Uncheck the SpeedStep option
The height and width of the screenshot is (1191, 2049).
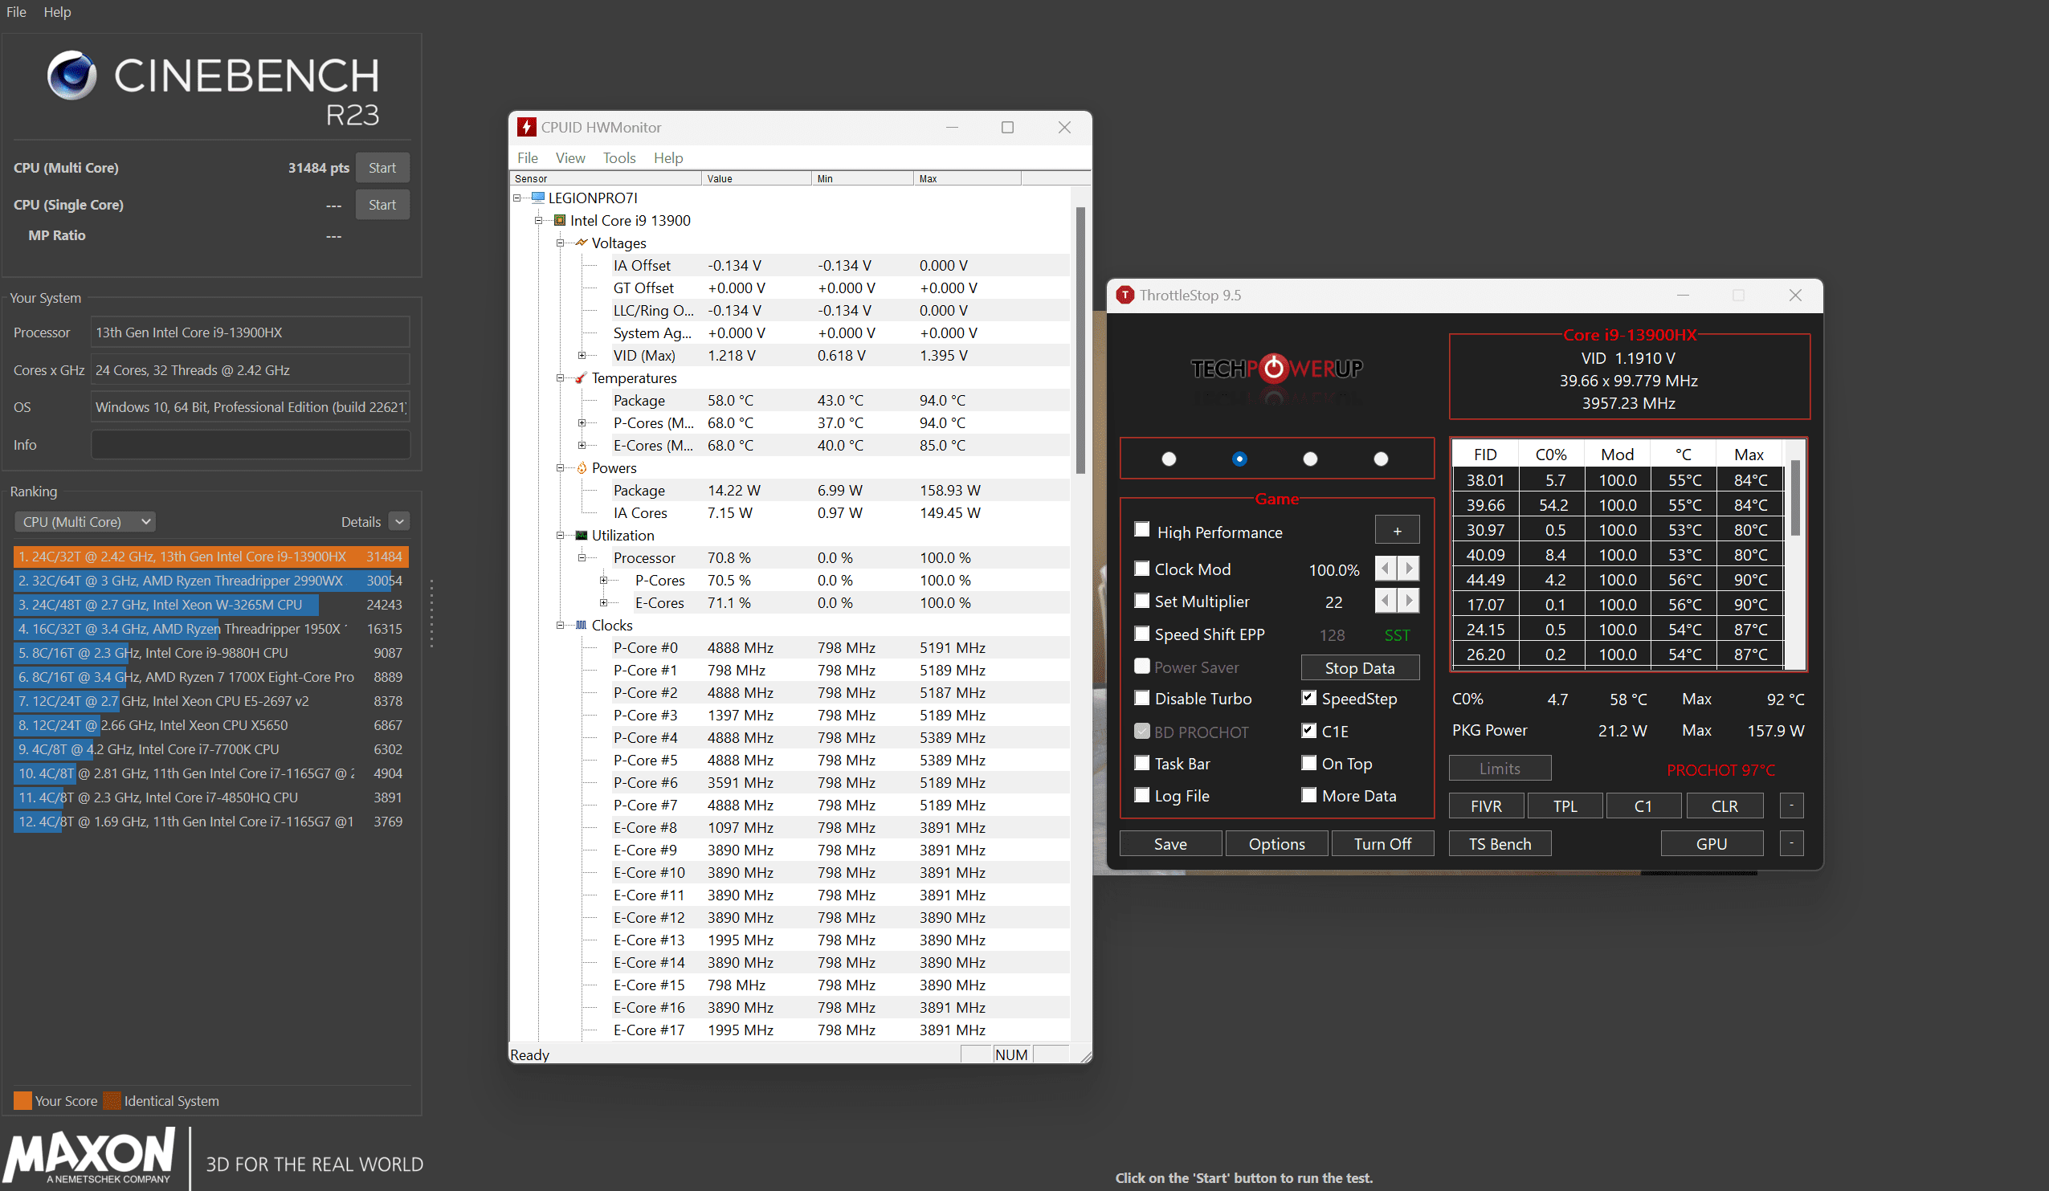[1308, 698]
